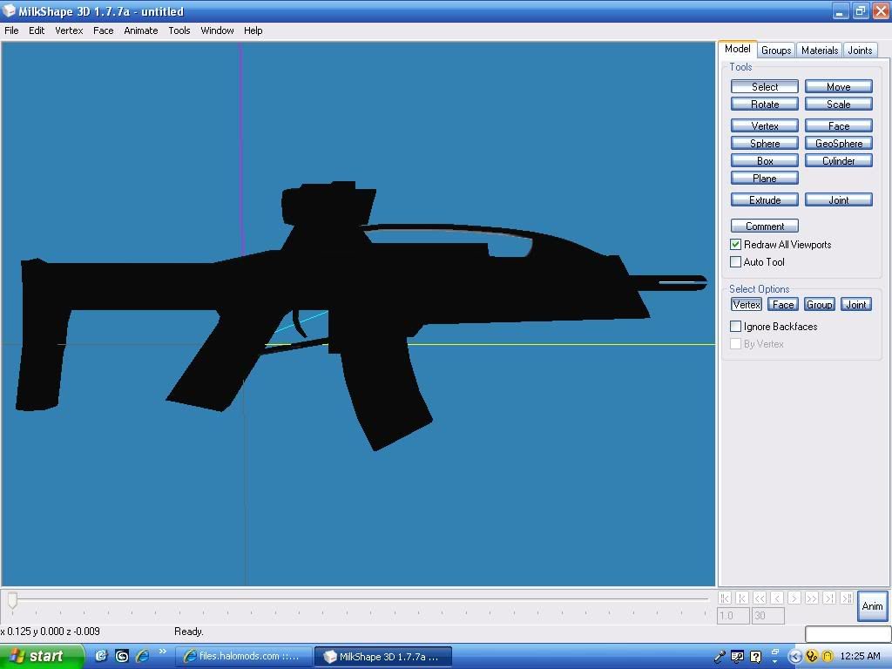Expand quick launch overflow chevron
Screen dimensions: 892x669
pos(162,652)
